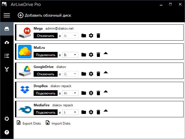
Task: Open settings gear at sidebar bottom
Action: pos(6,119)
